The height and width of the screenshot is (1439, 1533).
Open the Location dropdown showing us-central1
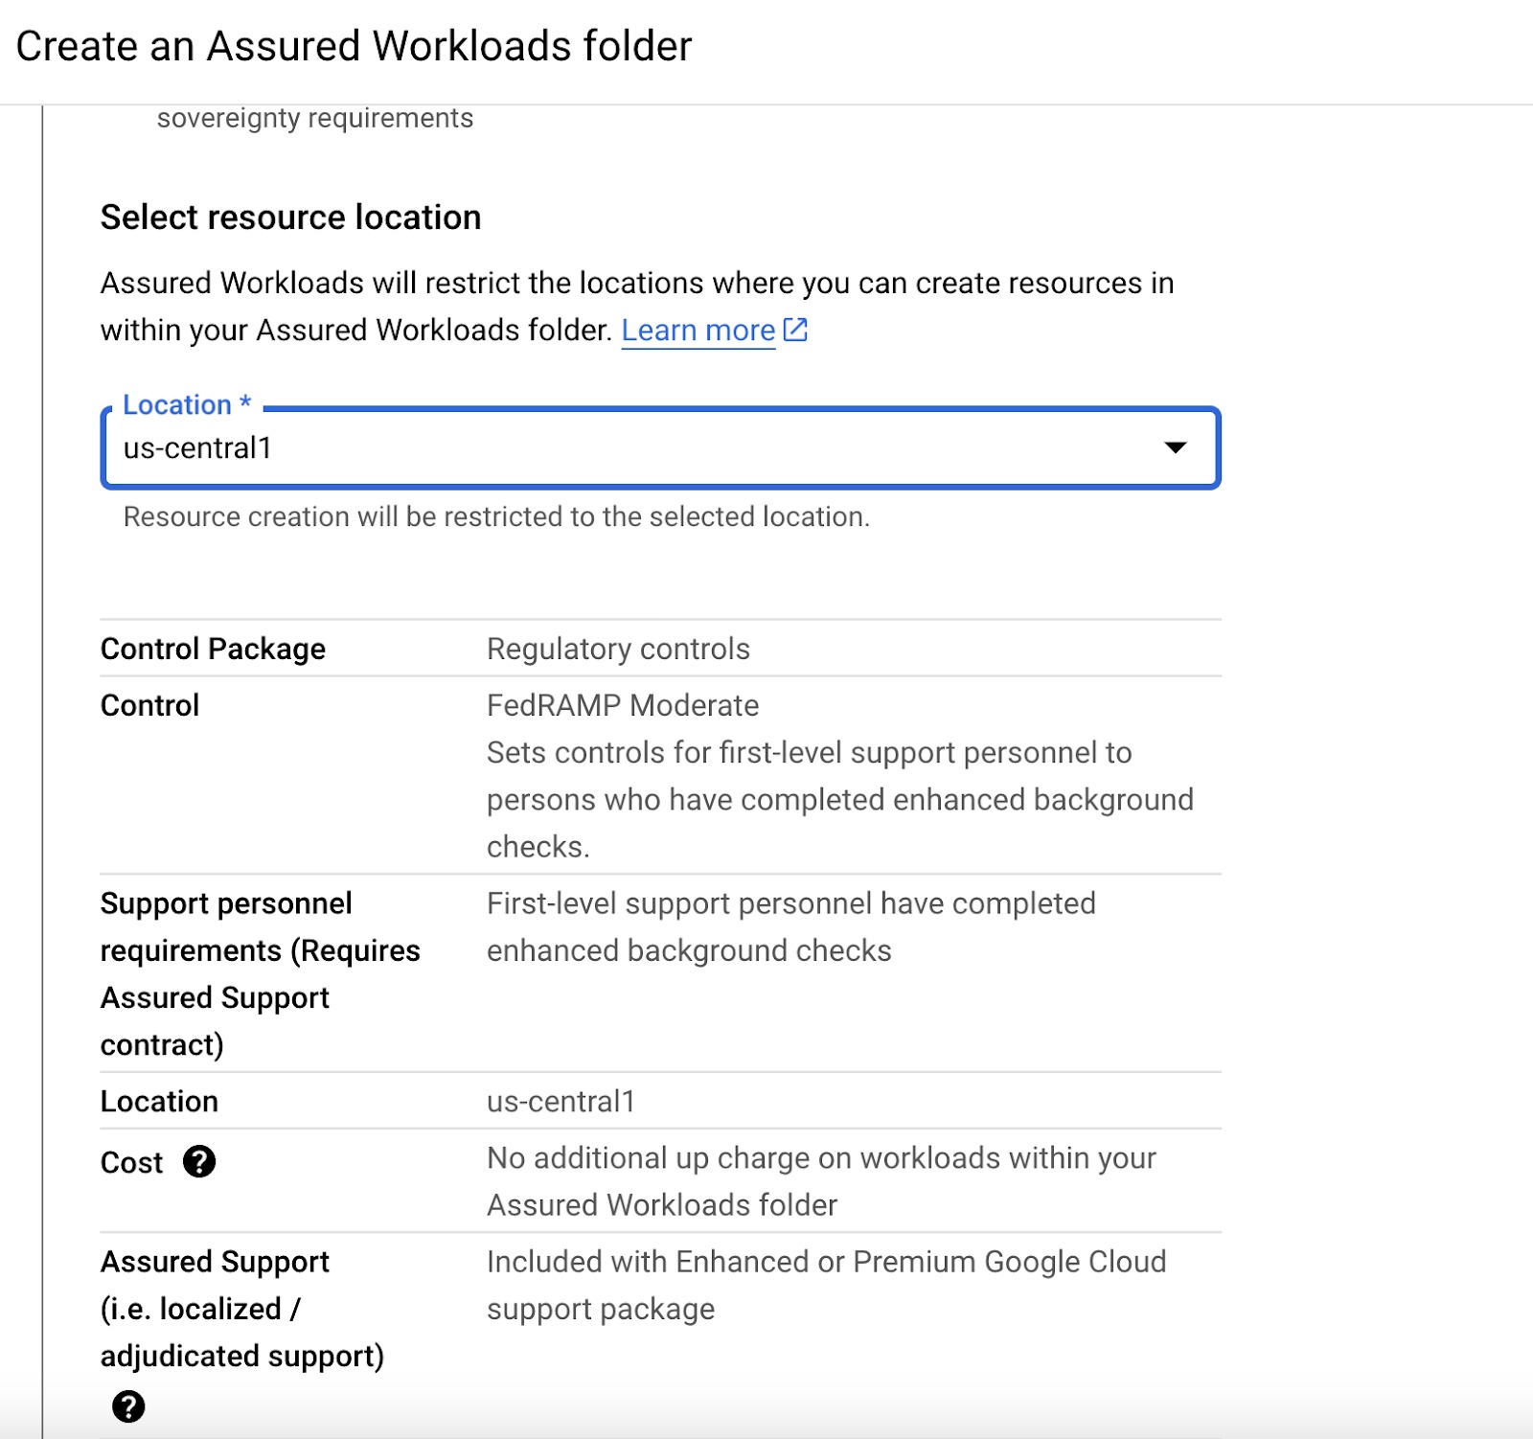(x=660, y=447)
